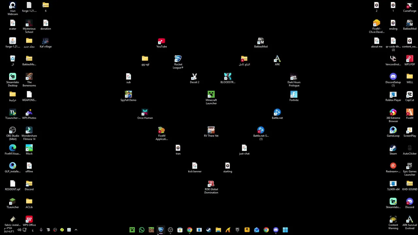Select the avatar file icon

pyautogui.click(x=12, y=25)
